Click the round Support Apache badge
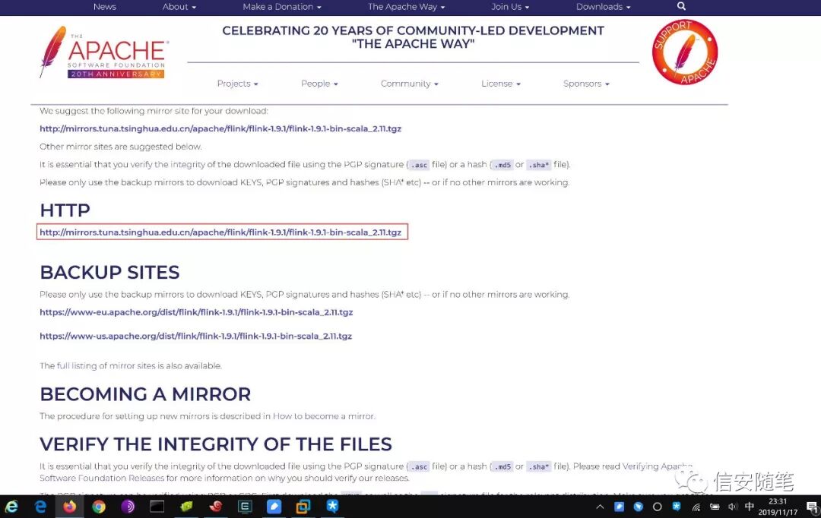The height and width of the screenshot is (518, 821). pos(685,52)
